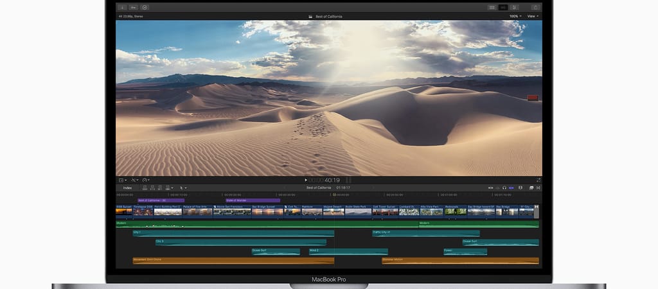Click the Best of California project title
The width and height of the screenshot is (658, 289).
328,16
